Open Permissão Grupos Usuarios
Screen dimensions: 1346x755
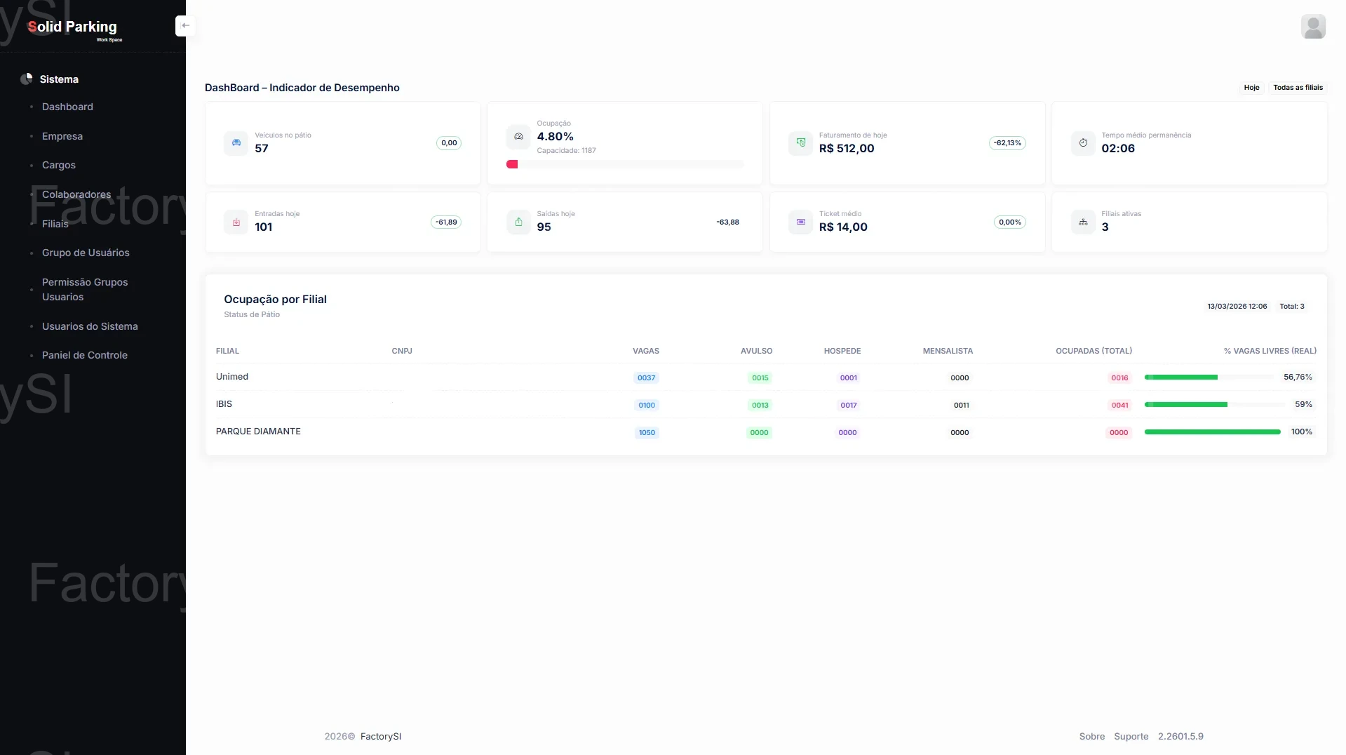(x=85, y=289)
